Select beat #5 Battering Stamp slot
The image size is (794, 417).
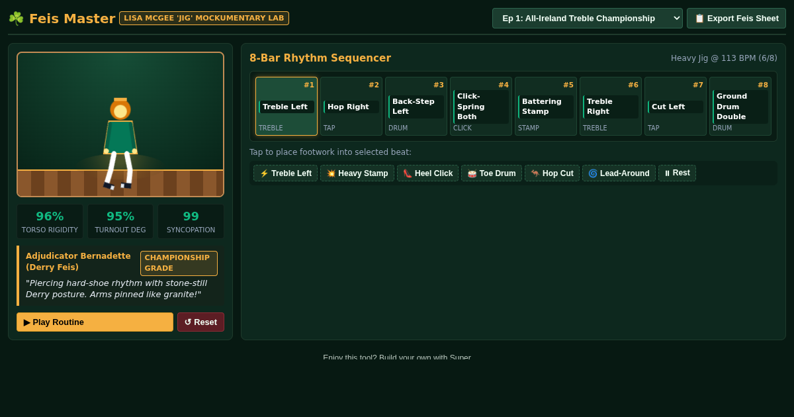point(546,107)
